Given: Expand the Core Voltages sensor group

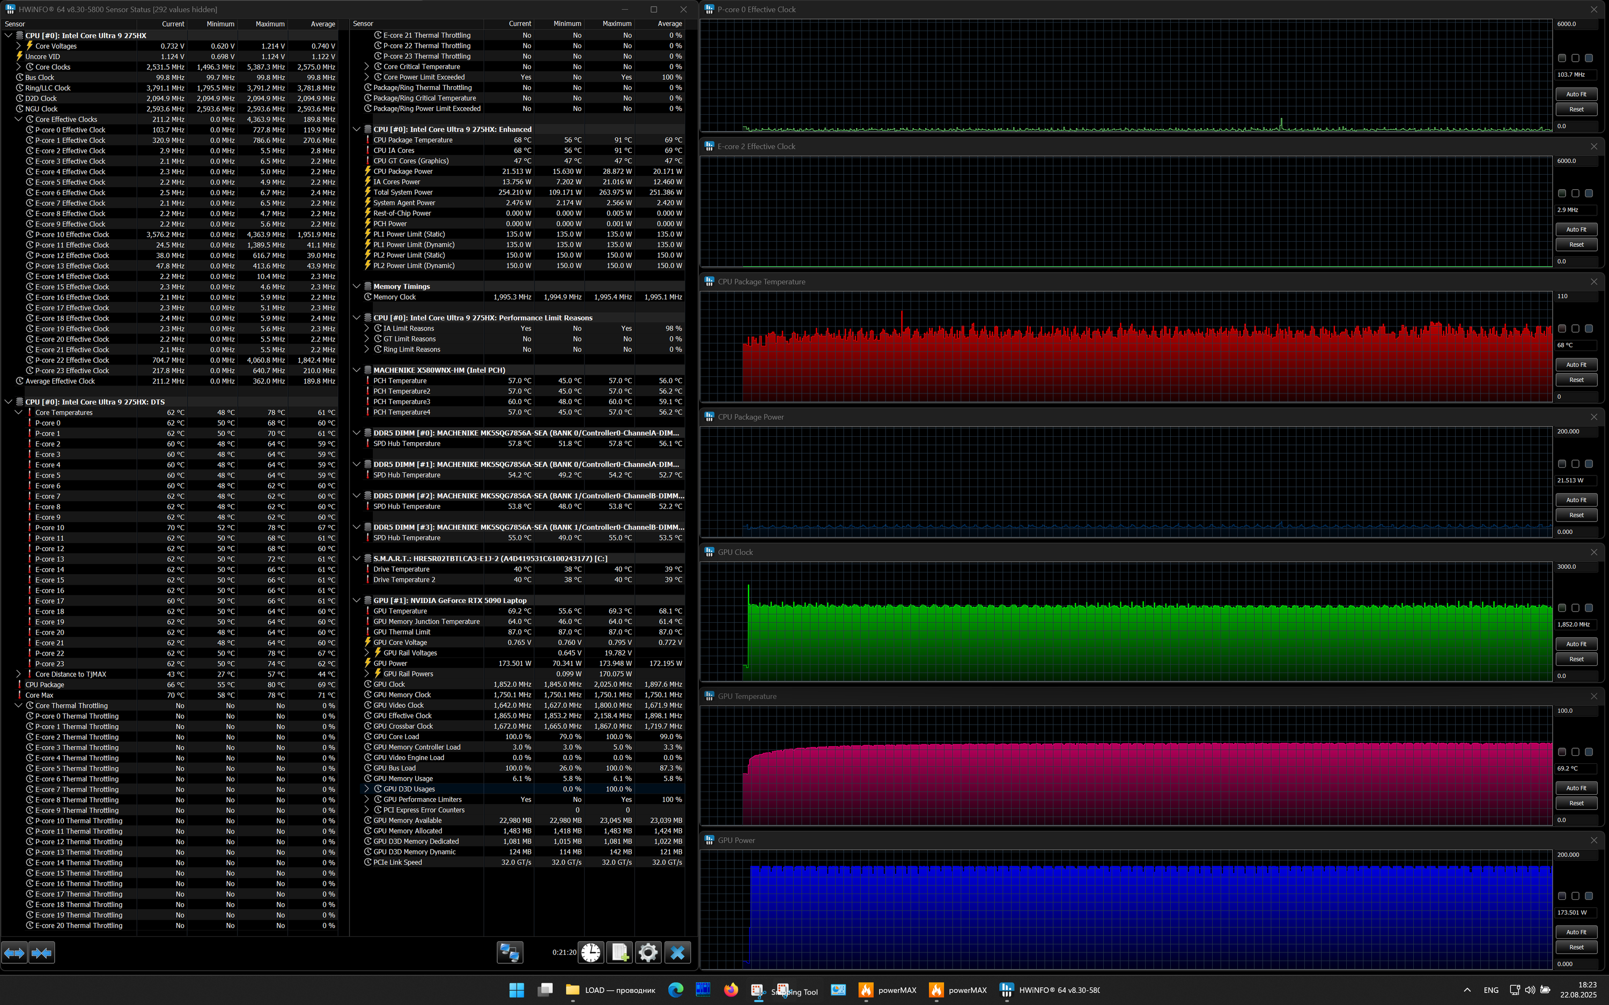Looking at the screenshot, I should pyautogui.click(x=19, y=46).
